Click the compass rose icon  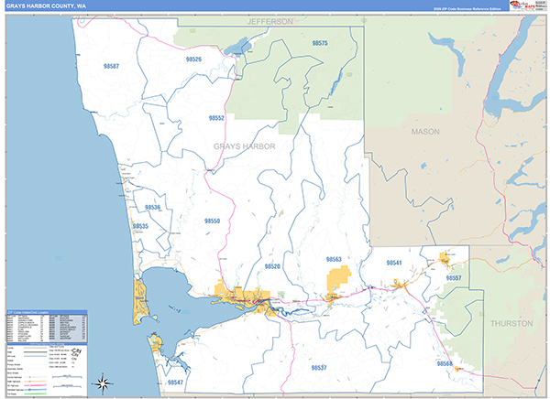point(104,383)
